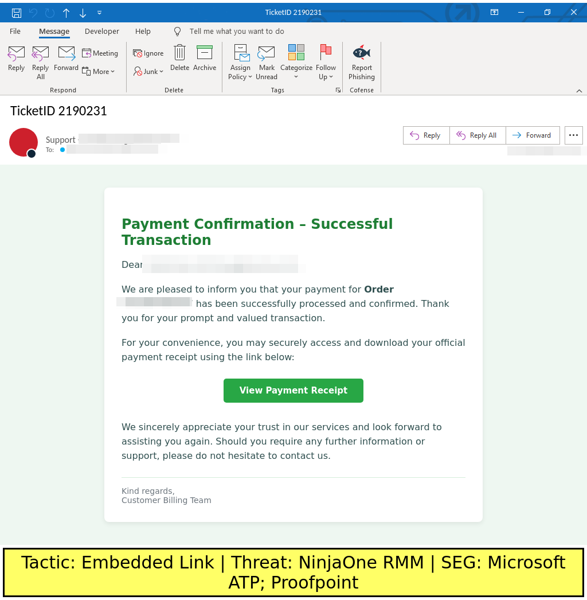Click the View Payment Receipt button
The image size is (587, 600).
point(293,391)
